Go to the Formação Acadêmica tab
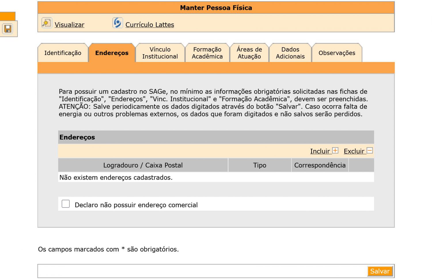This screenshot has height=279, width=432. tap(207, 53)
